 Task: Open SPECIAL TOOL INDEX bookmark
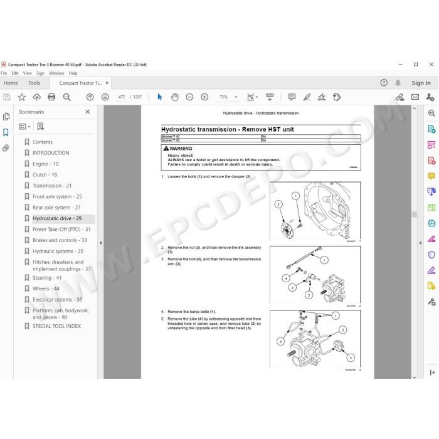click(56, 326)
